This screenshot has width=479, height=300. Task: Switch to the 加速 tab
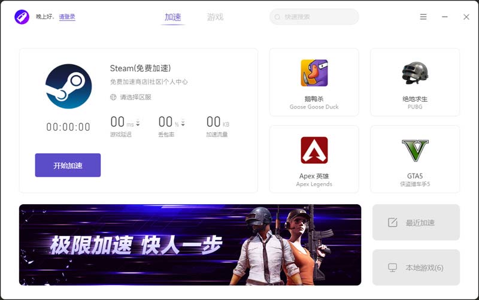[173, 17]
